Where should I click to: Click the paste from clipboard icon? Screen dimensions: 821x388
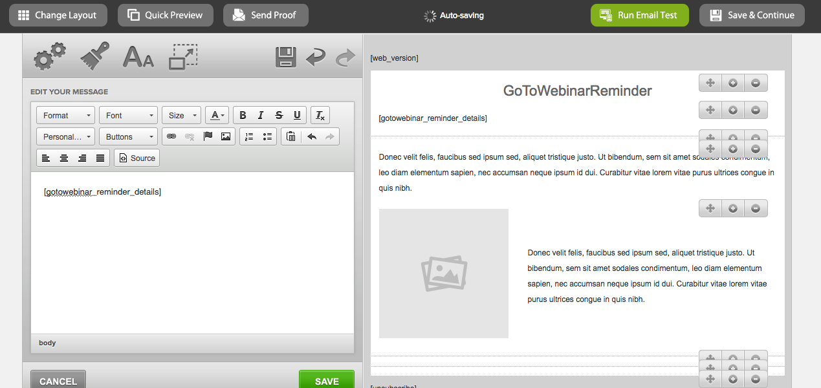click(291, 136)
